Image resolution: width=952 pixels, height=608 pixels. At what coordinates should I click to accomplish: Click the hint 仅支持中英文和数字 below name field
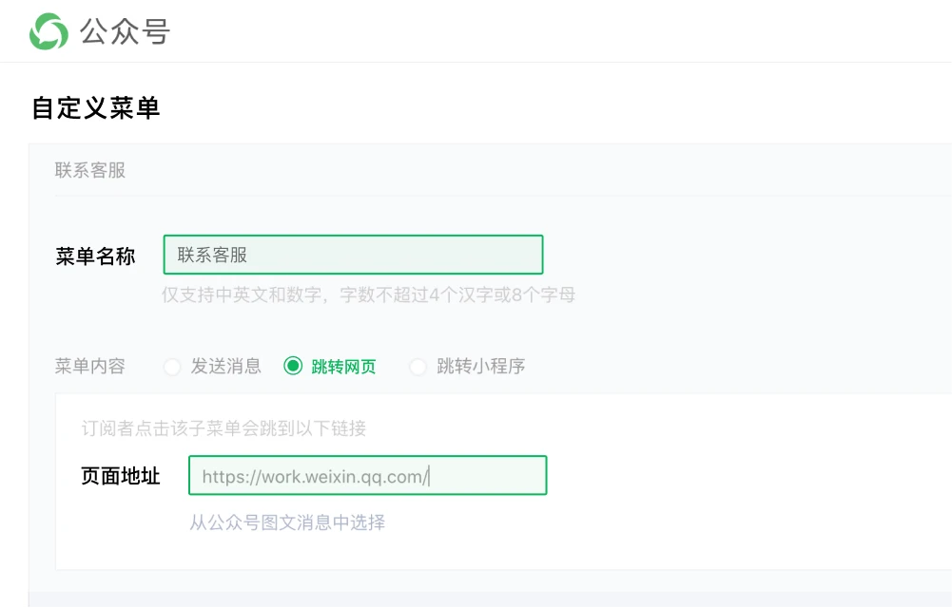pos(368,294)
